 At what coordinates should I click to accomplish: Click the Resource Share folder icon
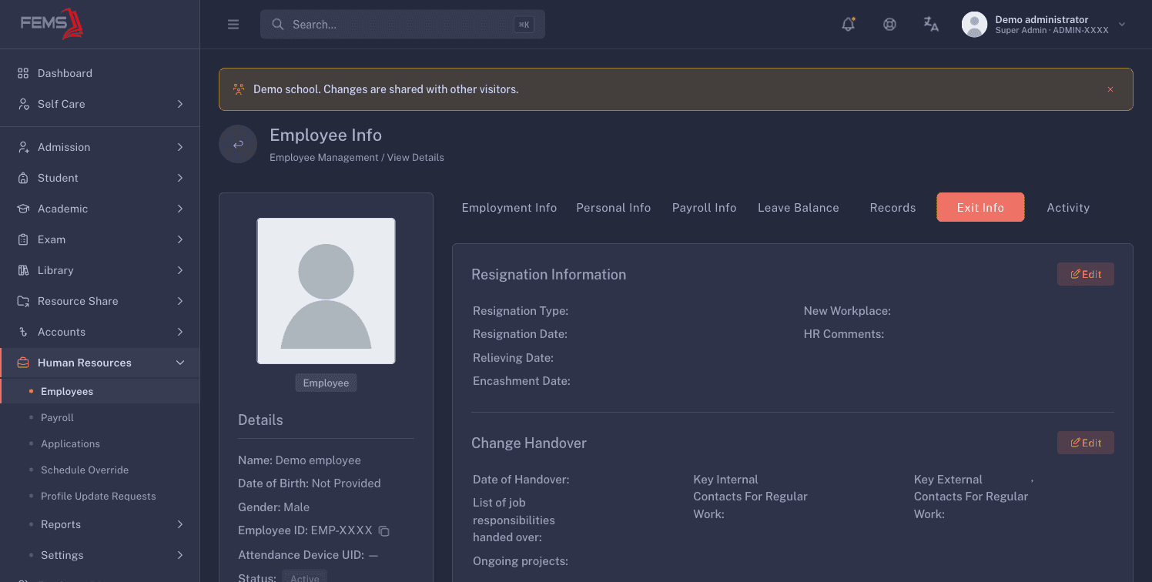click(x=23, y=301)
